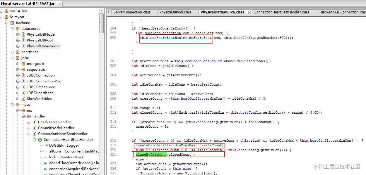Click the PhysicalDBPool class file icon
This screenshot has height=175, width=366.
[23, 40]
